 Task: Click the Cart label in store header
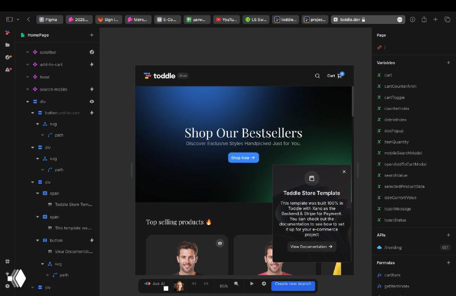pos(331,76)
